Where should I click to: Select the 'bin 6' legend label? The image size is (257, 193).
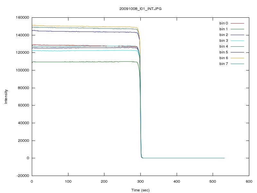point(224,58)
